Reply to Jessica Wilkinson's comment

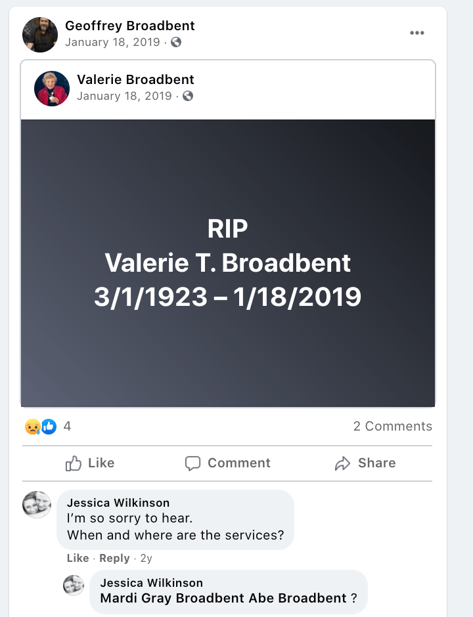[114, 559]
